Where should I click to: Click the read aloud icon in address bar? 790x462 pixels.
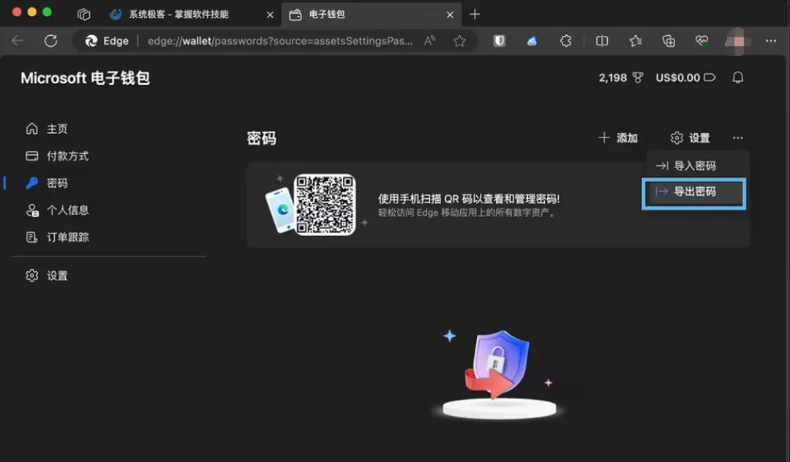tap(429, 41)
